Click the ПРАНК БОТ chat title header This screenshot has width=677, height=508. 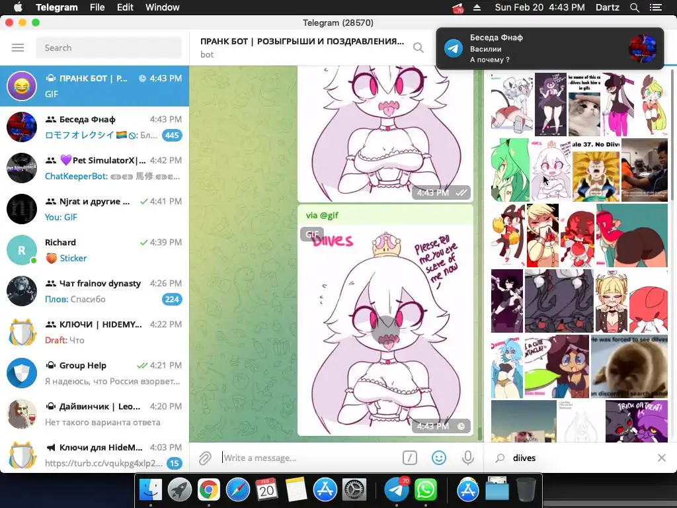click(301, 42)
